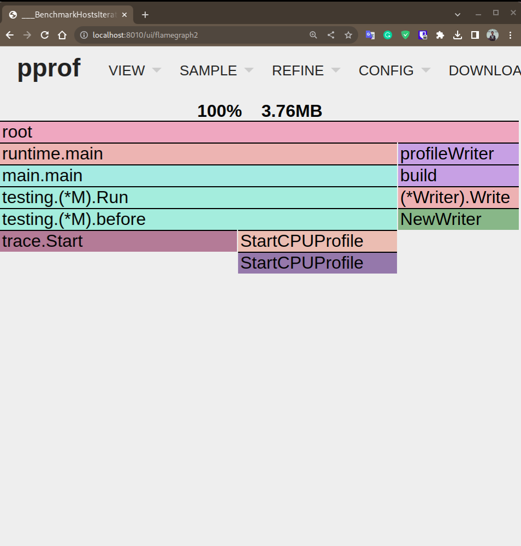Select the build frame
Viewport: 521px width, 546px height.
(x=459, y=176)
